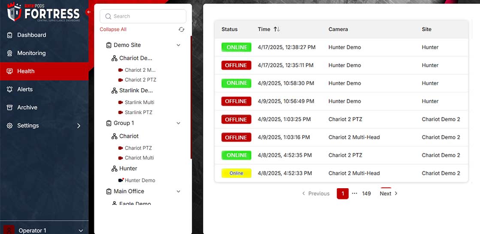This screenshot has width=480, height=234.
Task: Click the Time column sort arrows
Action: [277, 30]
